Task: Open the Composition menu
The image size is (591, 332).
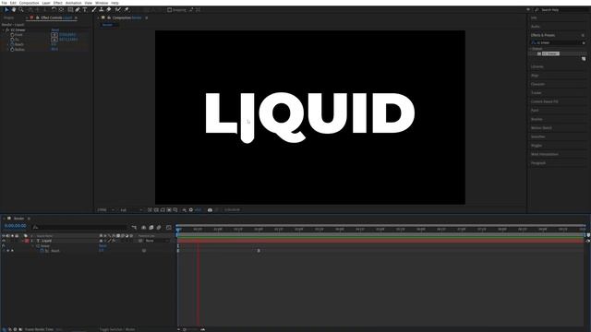Action: click(x=29, y=3)
